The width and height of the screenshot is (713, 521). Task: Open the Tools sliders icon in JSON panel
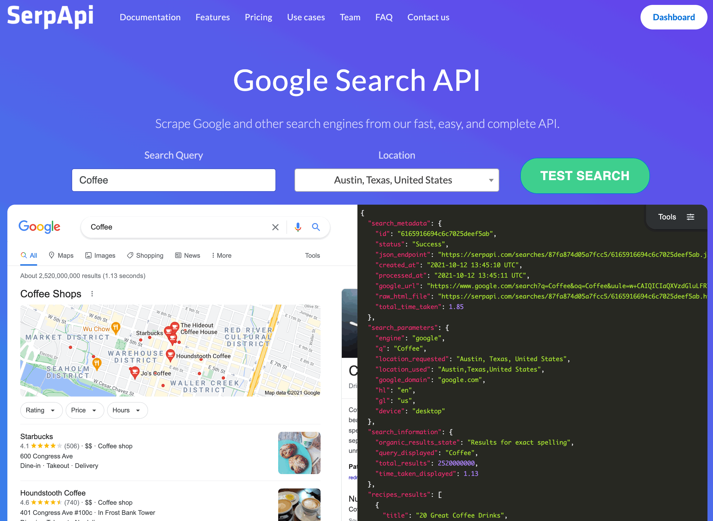click(x=691, y=217)
